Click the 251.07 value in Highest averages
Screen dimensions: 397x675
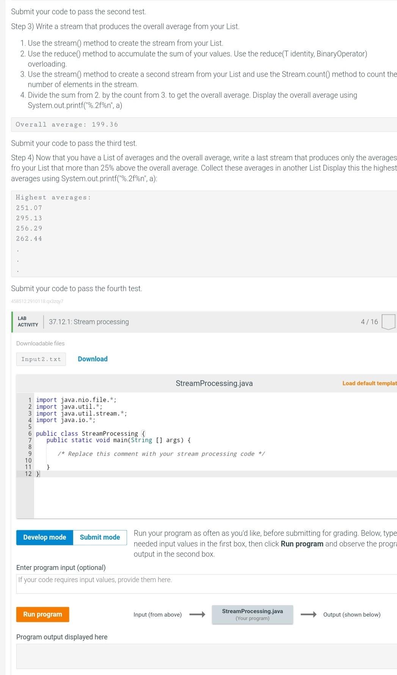(x=29, y=208)
